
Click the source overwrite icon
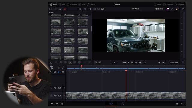79,62
